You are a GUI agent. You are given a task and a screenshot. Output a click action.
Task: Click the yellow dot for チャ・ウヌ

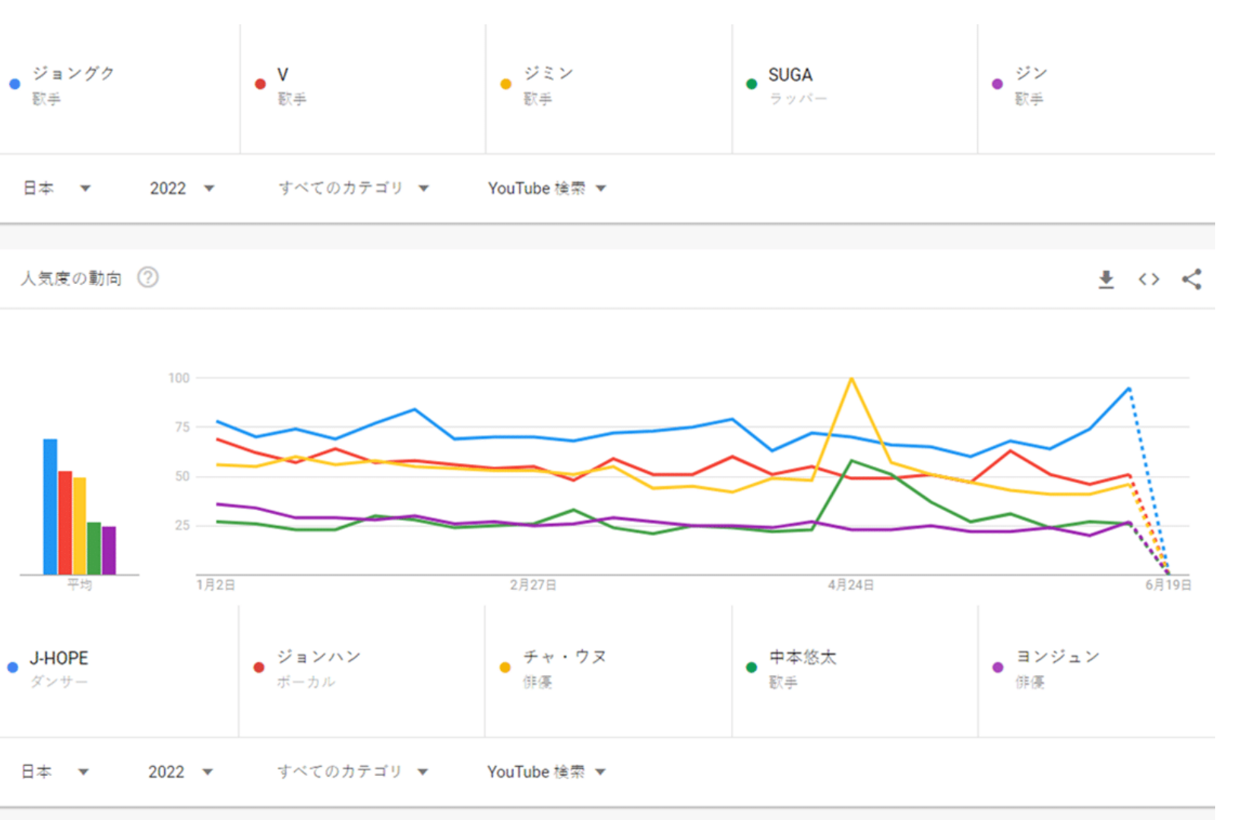pos(505,667)
